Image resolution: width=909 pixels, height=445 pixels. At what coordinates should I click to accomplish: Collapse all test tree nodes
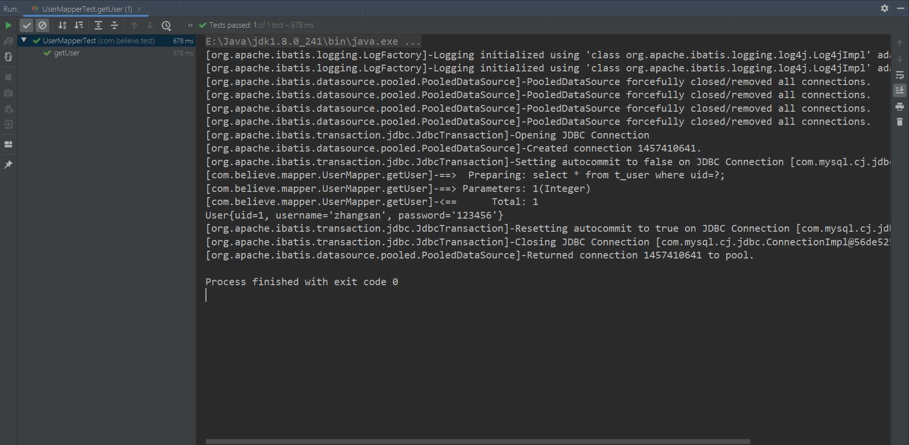point(114,25)
